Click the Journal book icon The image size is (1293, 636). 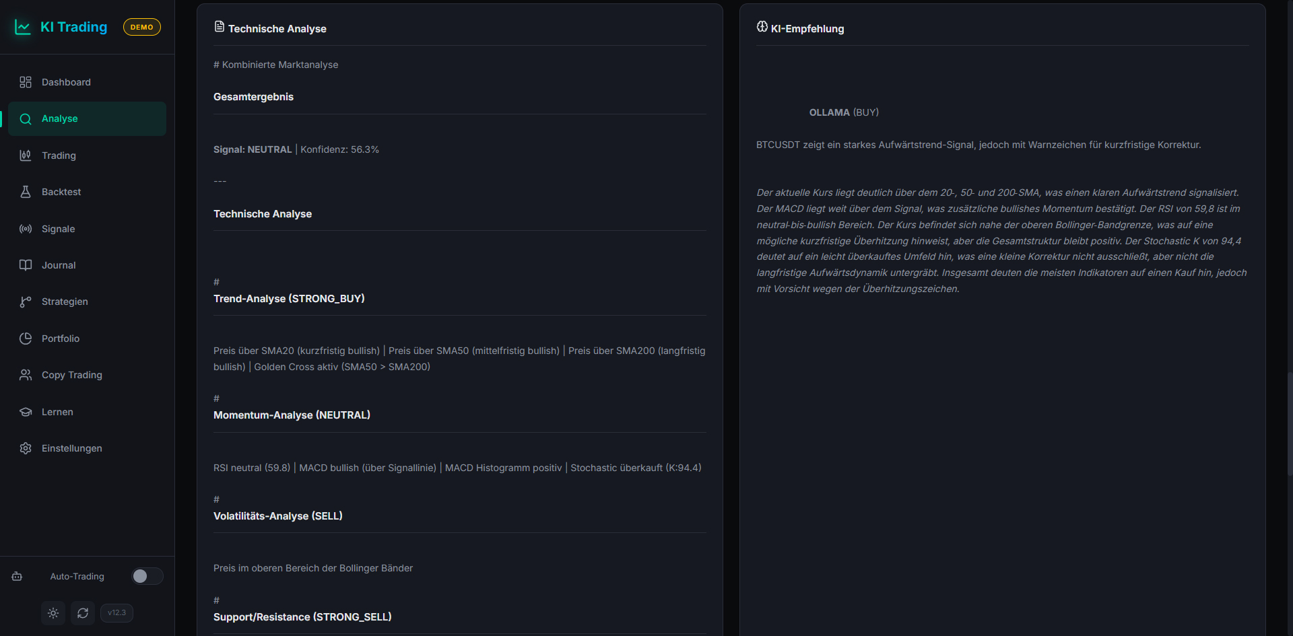click(26, 265)
